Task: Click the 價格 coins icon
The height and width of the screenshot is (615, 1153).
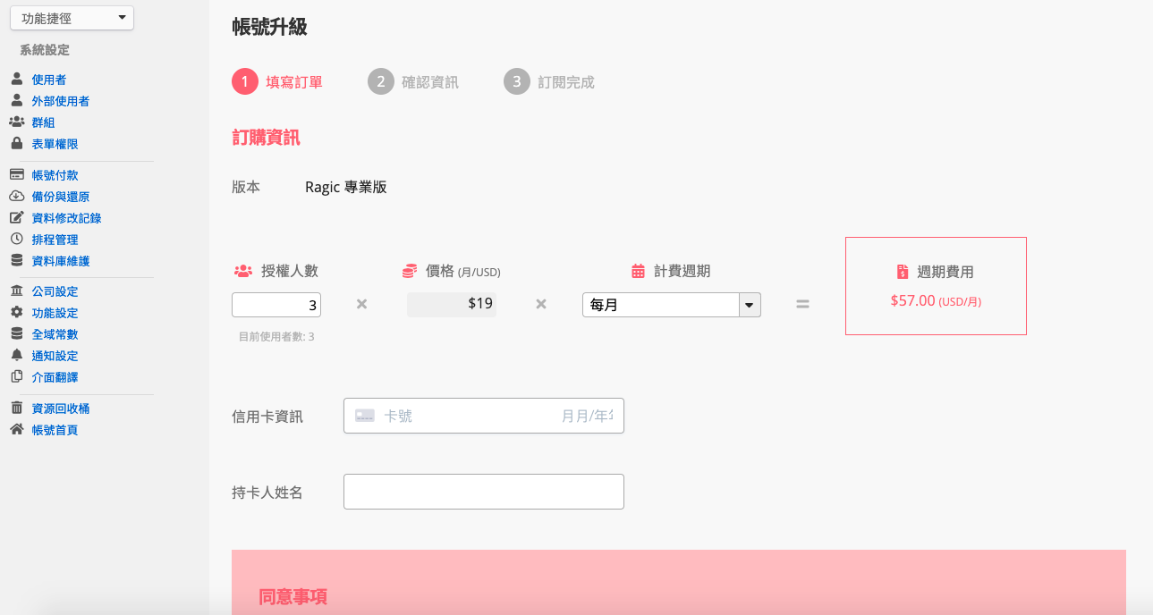Action: 410,271
